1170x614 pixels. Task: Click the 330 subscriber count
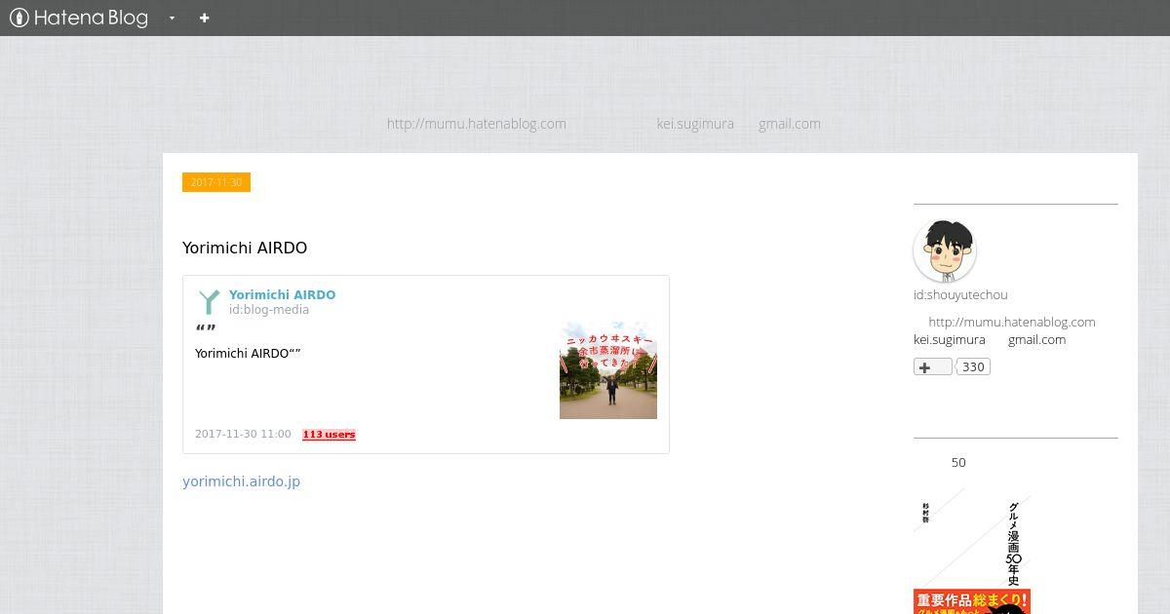(973, 366)
